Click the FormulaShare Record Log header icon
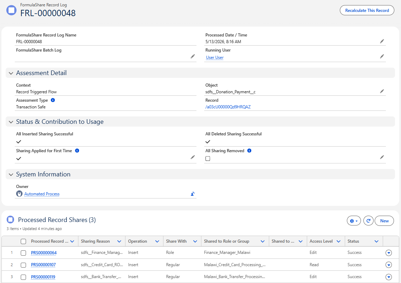Screen dimensions: 401x283 click(x=11, y=10)
